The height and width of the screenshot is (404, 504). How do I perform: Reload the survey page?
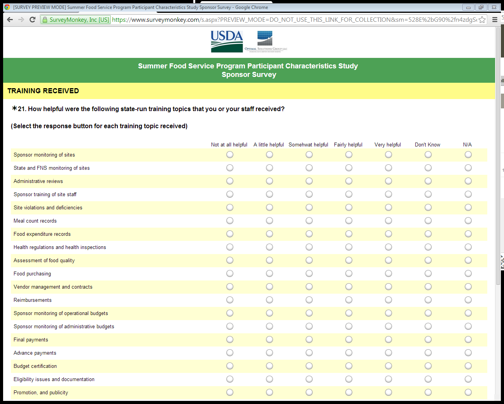click(x=33, y=20)
